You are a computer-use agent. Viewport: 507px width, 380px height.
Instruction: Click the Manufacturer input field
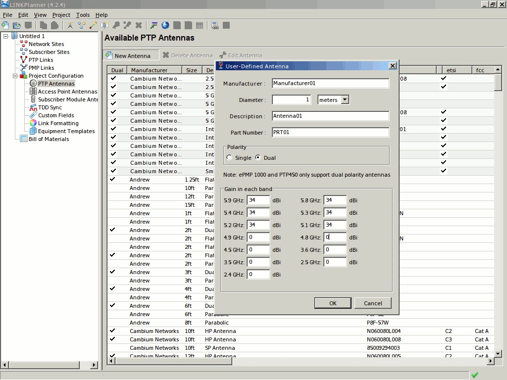330,83
